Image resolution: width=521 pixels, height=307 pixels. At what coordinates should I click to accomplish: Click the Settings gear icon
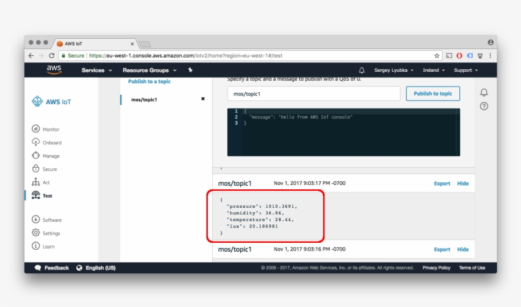coord(36,233)
